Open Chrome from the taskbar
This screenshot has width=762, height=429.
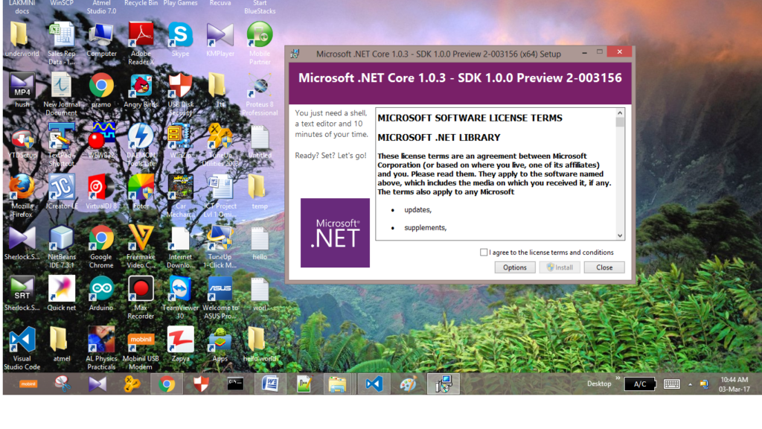pyautogui.click(x=167, y=384)
